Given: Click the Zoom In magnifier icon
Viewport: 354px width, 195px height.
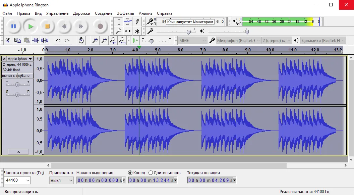Looking at the screenshot, I should pyautogui.click(x=95, y=41).
